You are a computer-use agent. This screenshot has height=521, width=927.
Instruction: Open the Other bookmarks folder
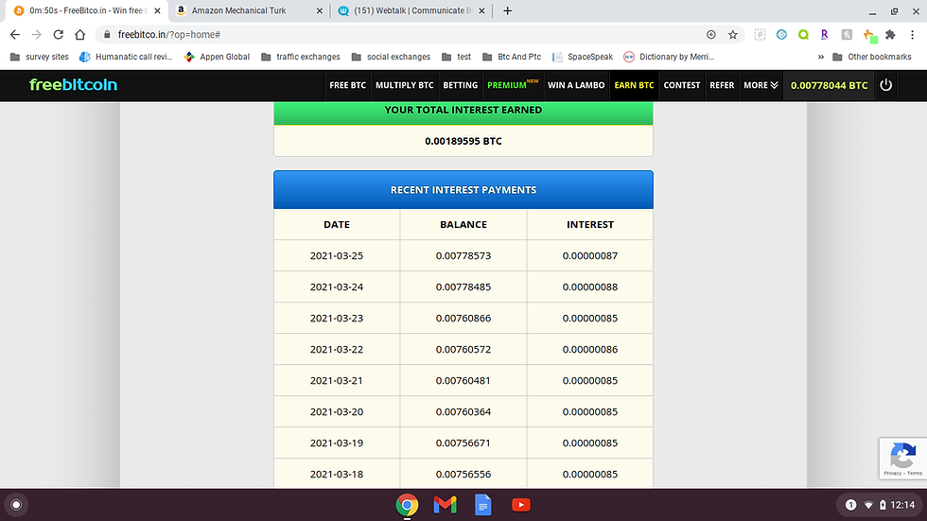(872, 57)
